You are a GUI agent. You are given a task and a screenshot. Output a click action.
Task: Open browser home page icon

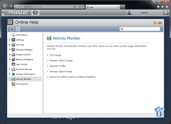point(158,7)
